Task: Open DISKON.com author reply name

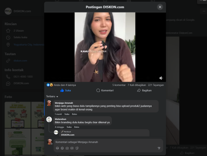Action: coord(68,135)
